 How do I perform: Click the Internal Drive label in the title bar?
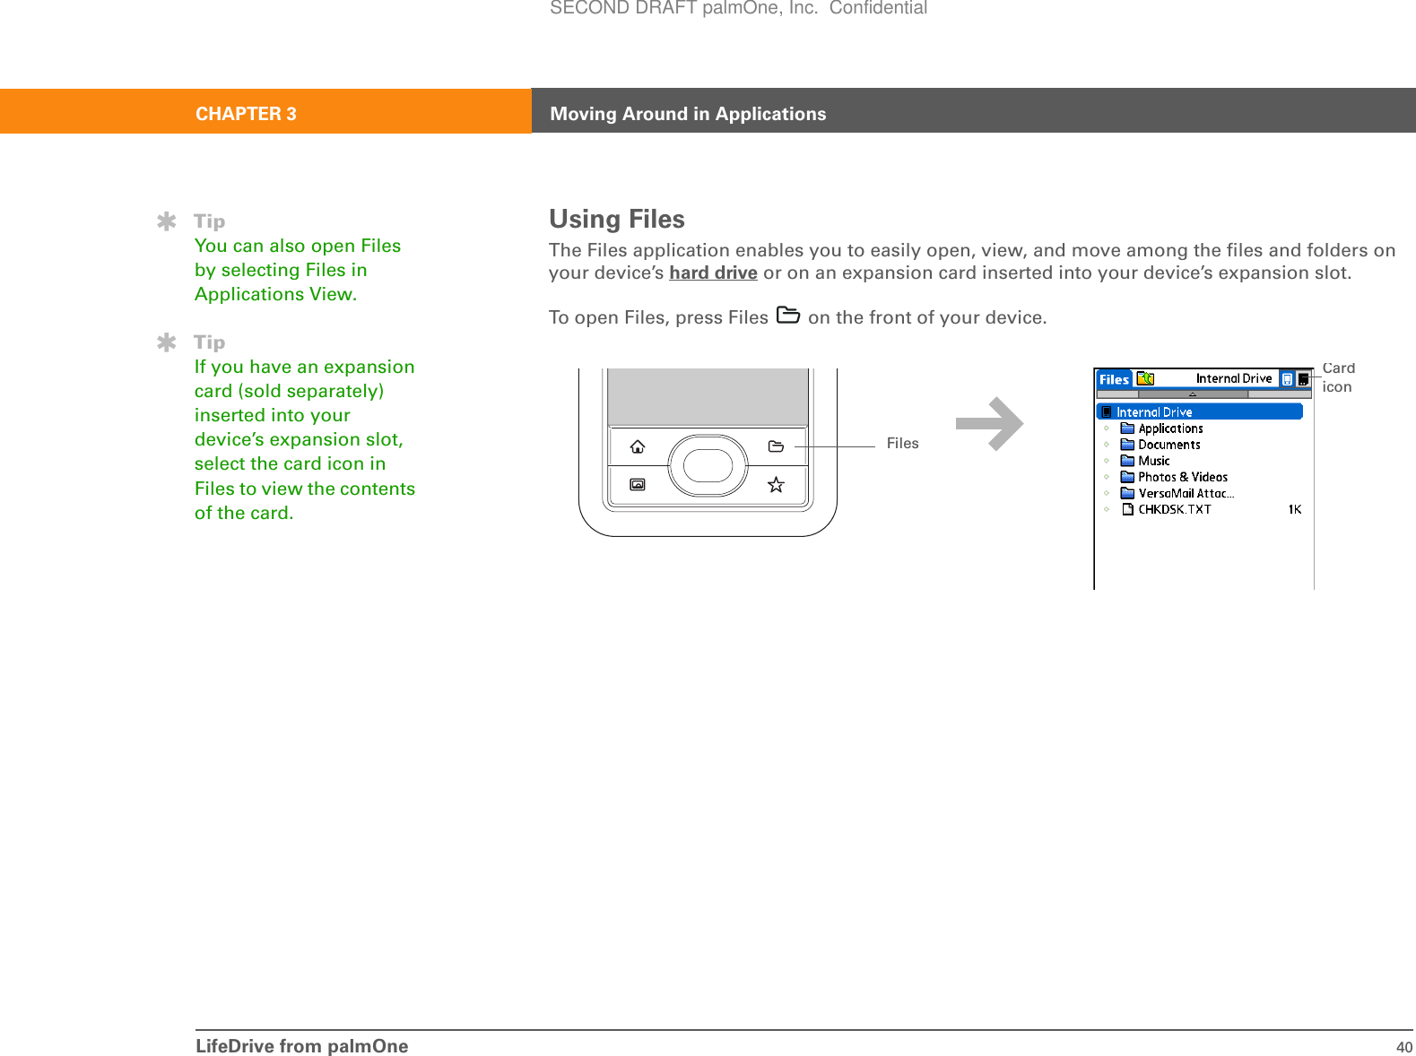pos(1234,378)
